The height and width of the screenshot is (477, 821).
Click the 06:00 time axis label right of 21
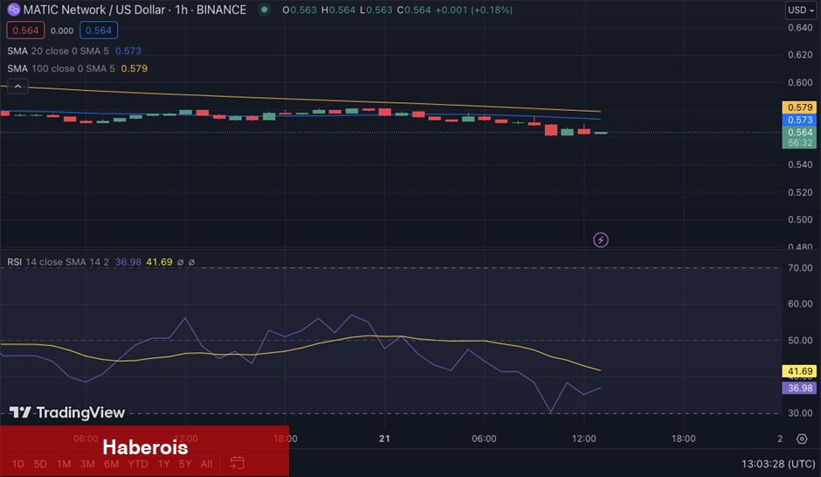[484, 439]
